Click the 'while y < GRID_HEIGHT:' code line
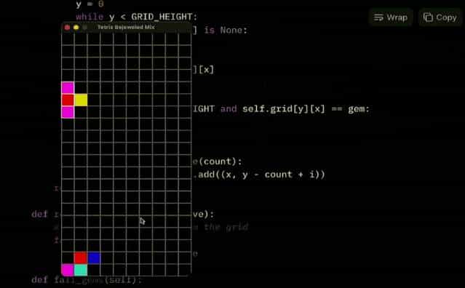The image size is (465, 288). point(136,17)
